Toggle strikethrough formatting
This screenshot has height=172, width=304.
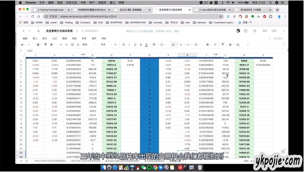(141, 45)
